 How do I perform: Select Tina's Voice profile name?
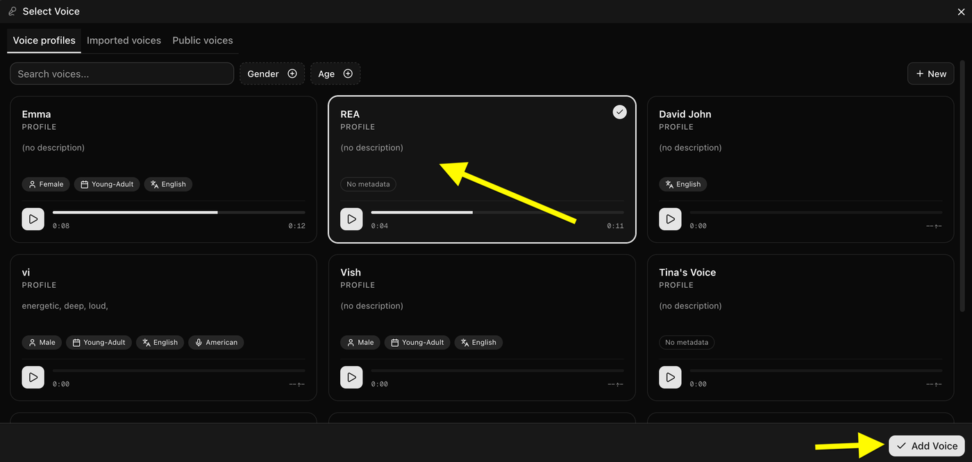687,272
